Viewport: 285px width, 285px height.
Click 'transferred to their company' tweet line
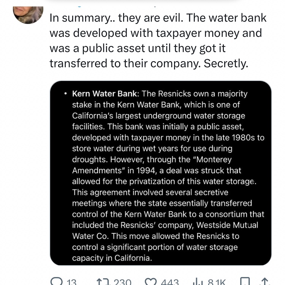125,63
